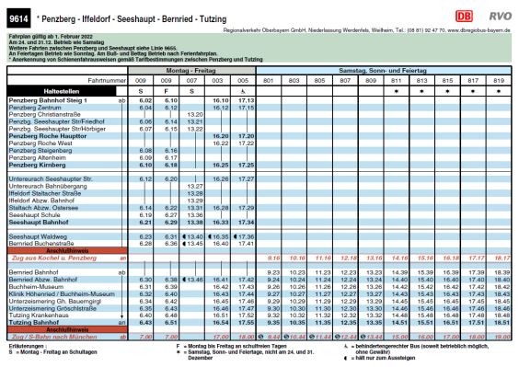Click the upper red 'Anschlußhinweis' bar above Kochel train
Image resolution: width=519 pixels, height=367 pixels.
tap(67, 250)
